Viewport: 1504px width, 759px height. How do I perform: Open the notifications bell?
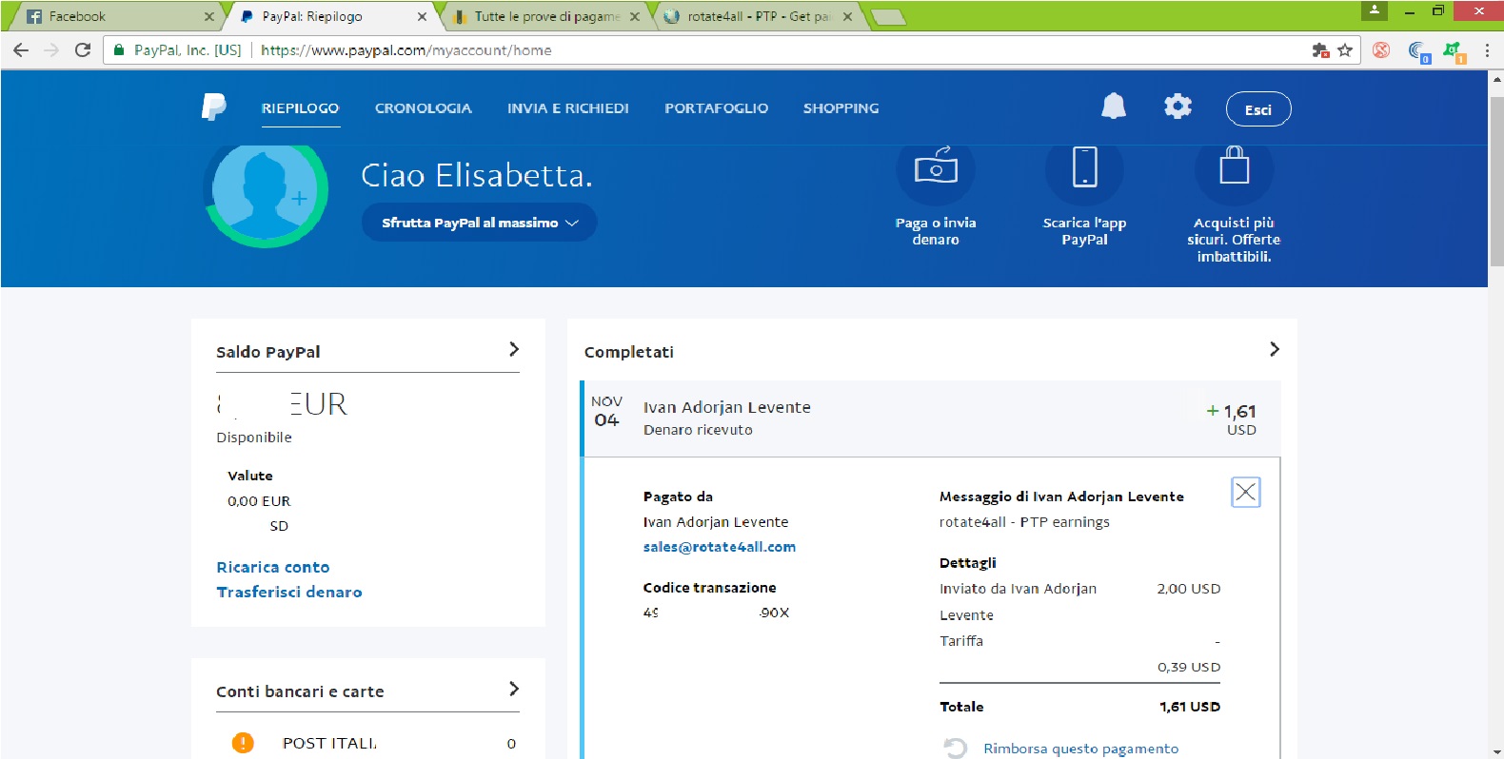[1113, 107]
